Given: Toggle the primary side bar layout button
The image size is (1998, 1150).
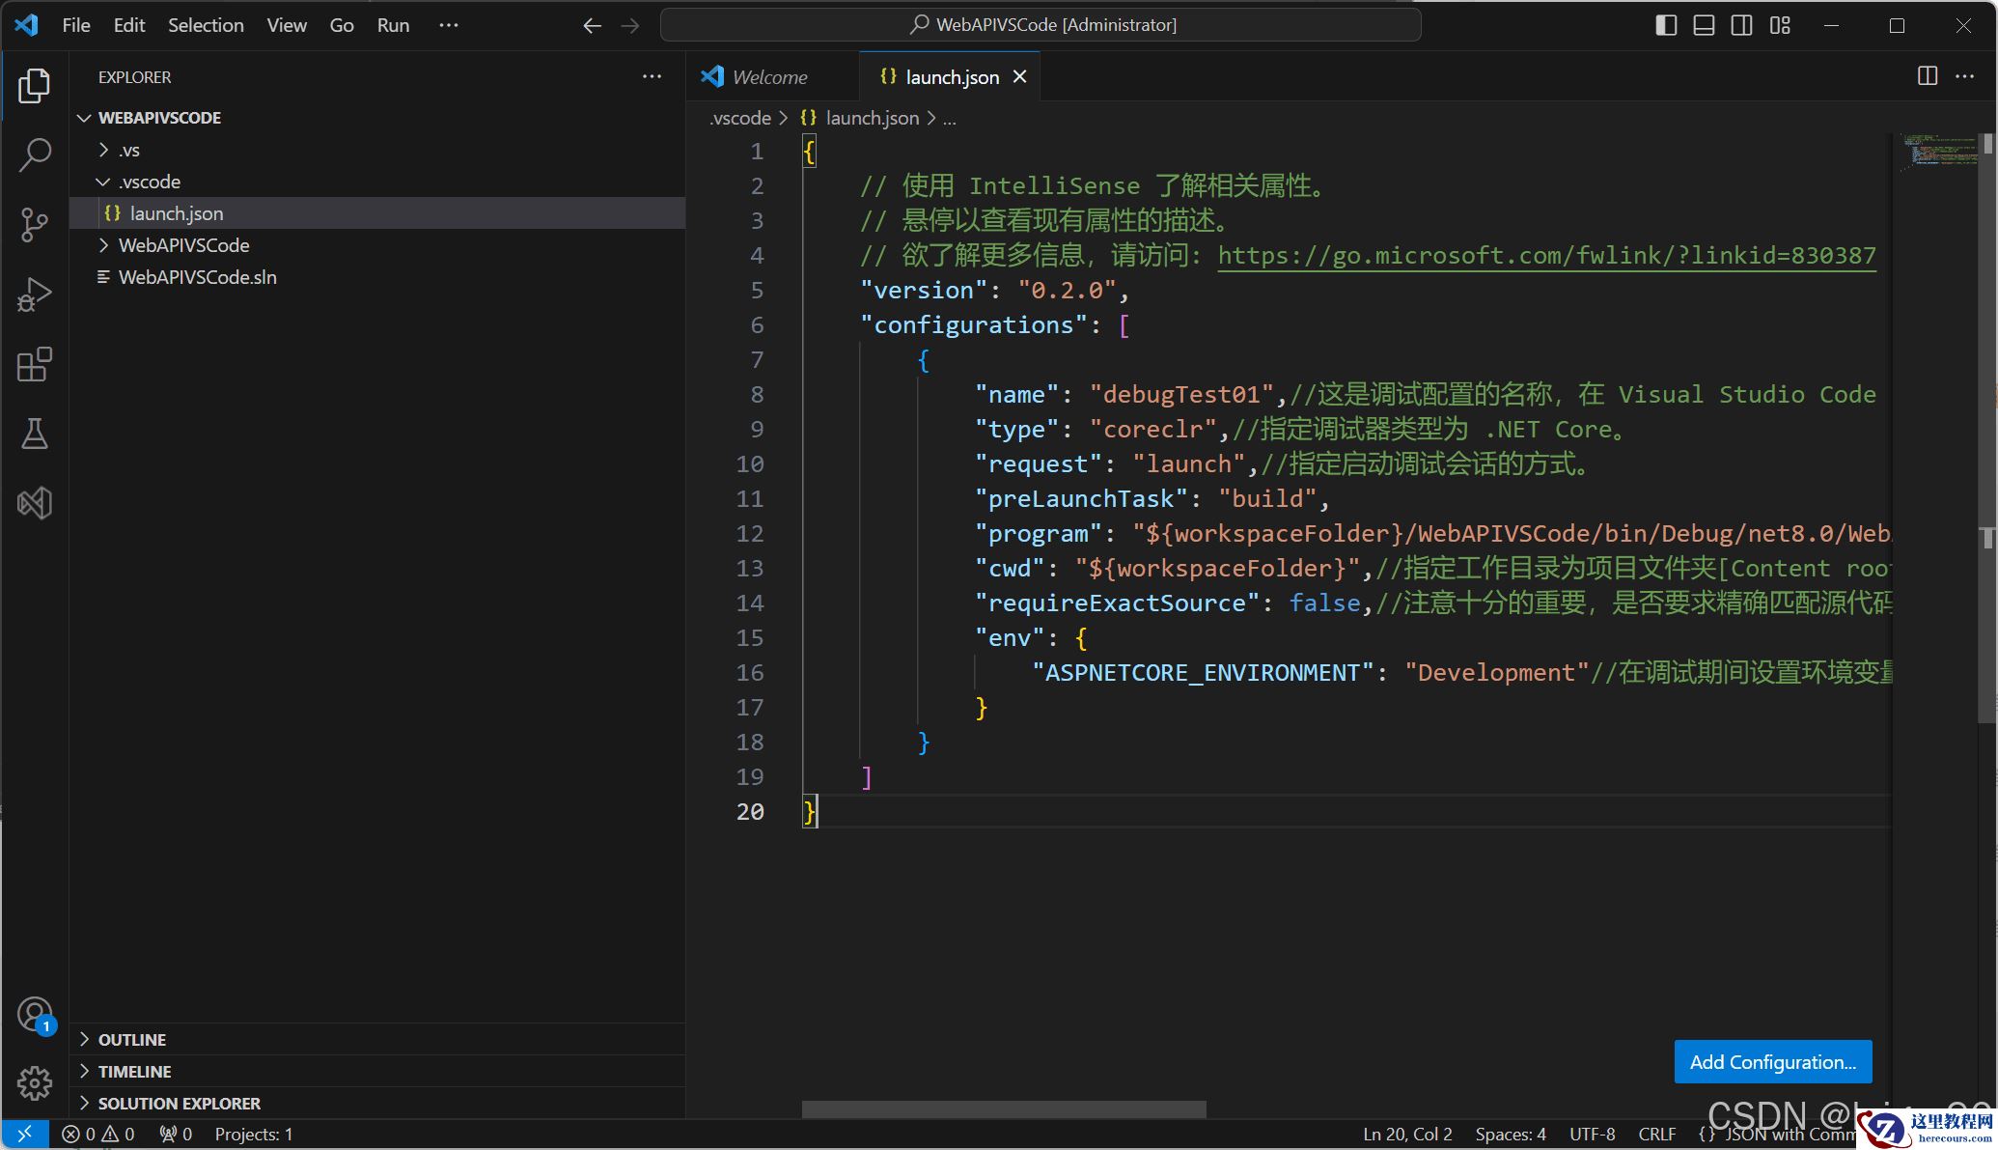Looking at the screenshot, I should point(1666,25).
